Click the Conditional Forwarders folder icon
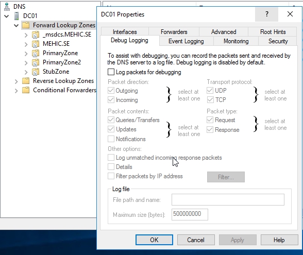The width and height of the screenshot is (303, 255). (x=26, y=90)
